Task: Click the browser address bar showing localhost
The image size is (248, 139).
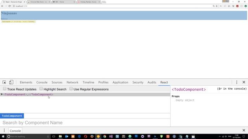Action: pos(112,6)
